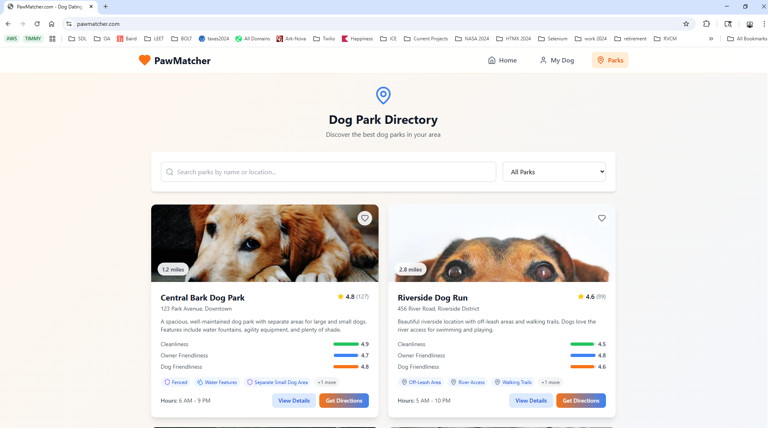Open the All Domains bookmark
This screenshot has width=768, height=428.
pos(253,39)
